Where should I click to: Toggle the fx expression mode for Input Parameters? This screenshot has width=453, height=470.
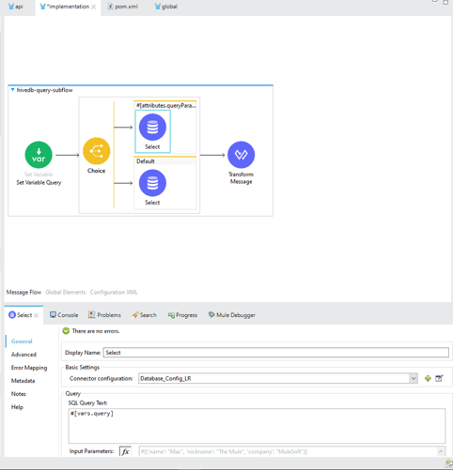point(125,451)
